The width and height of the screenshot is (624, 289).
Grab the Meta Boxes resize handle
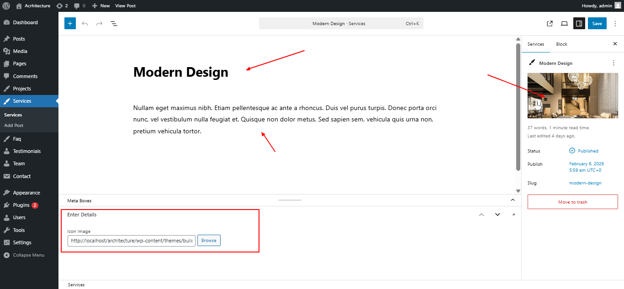click(x=290, y=200)
